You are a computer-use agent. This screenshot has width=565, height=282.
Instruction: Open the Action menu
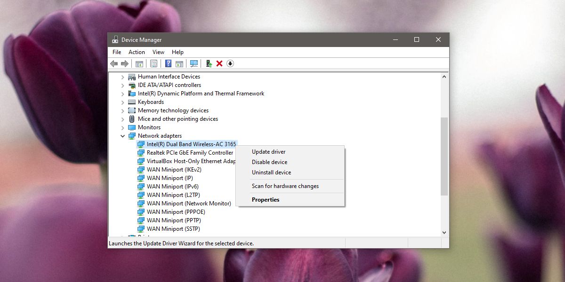click(x=137, y=52)
